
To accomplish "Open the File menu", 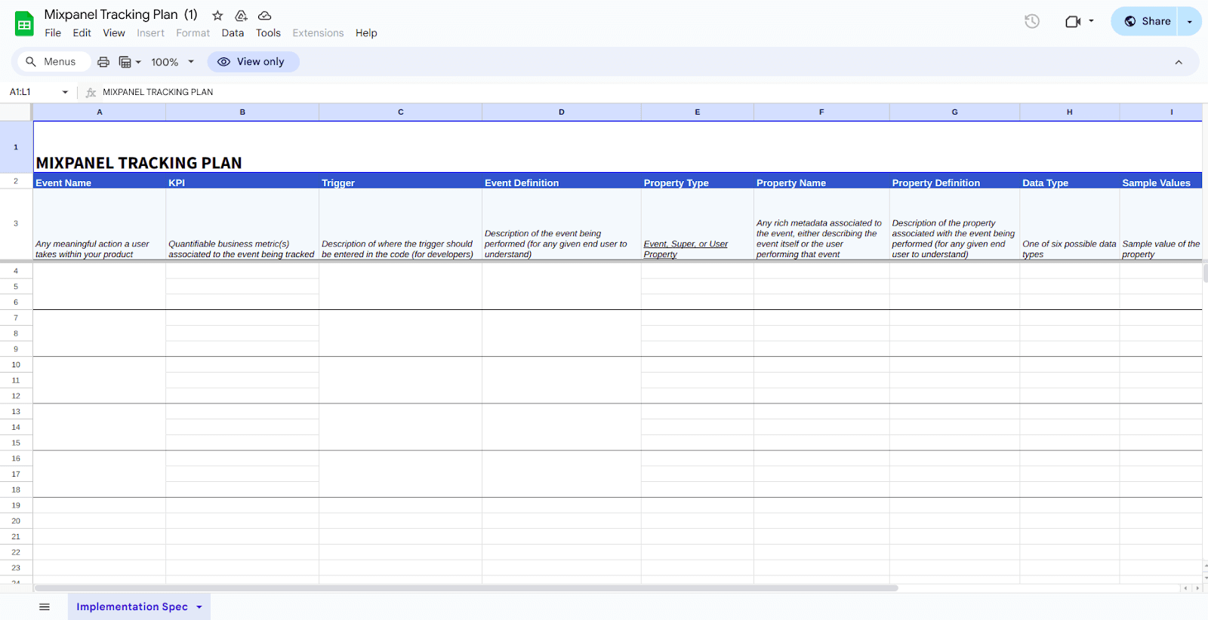I will tap(53, 33).
